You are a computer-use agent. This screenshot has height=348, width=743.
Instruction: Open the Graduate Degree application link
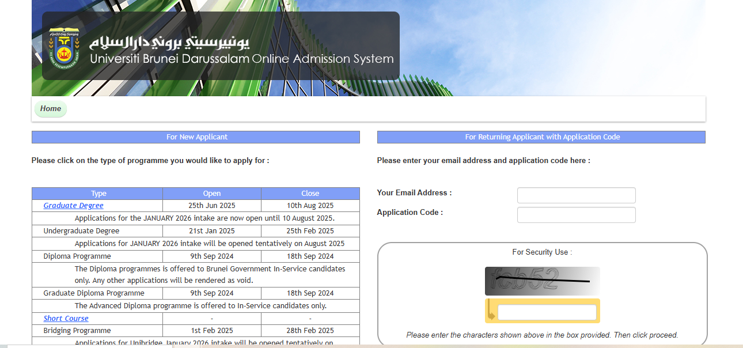pyautogui.click(x=74, y=206)
